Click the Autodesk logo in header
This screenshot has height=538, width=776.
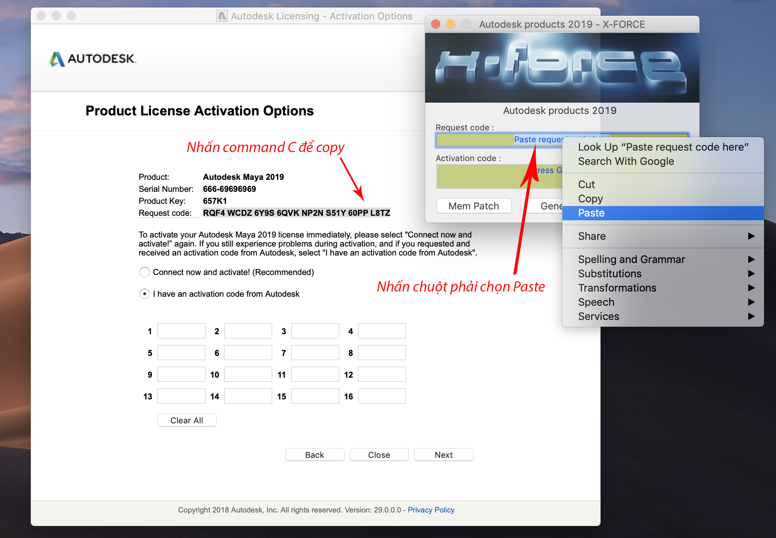93,59
